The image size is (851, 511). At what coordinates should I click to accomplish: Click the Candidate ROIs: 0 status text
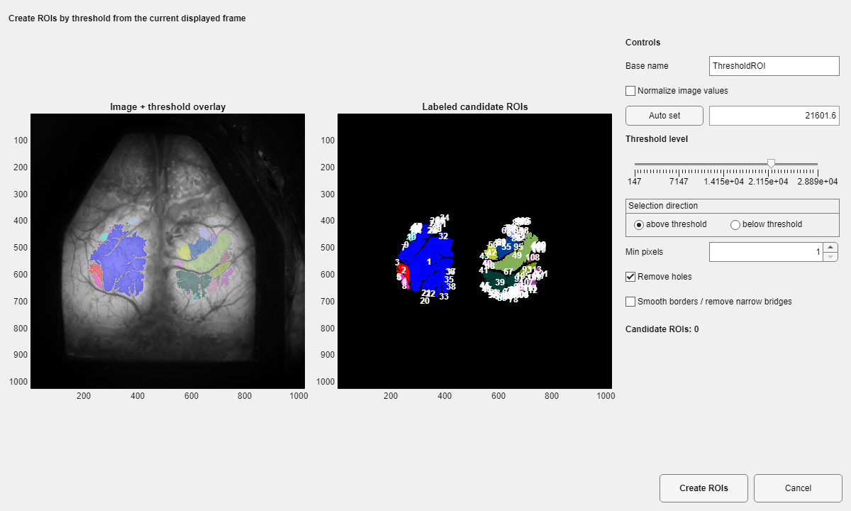tap(662, 329)
